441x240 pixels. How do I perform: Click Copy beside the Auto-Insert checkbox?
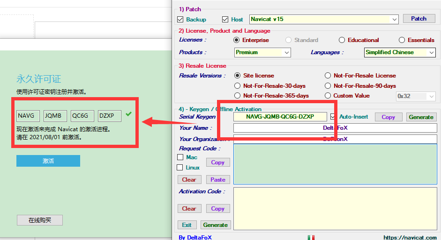389,117
